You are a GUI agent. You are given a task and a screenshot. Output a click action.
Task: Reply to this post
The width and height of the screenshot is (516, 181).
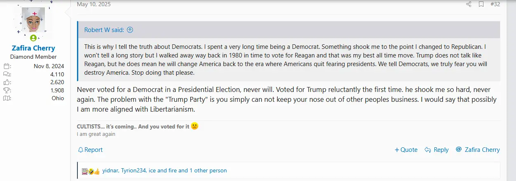pyautogui.click(x=437, y=150)
